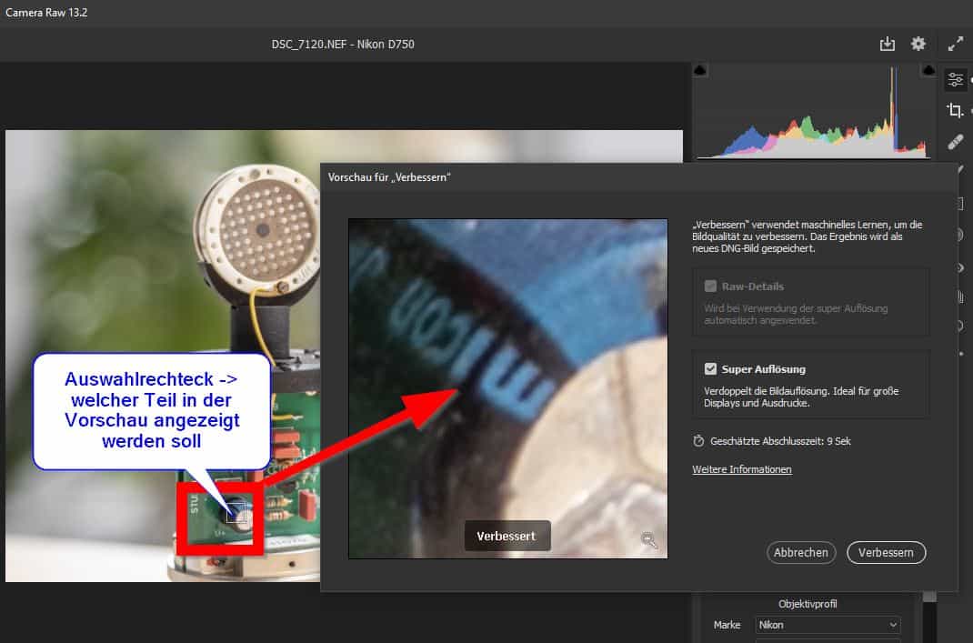Cancel the dialog with Abbrechen

[801, 552]
